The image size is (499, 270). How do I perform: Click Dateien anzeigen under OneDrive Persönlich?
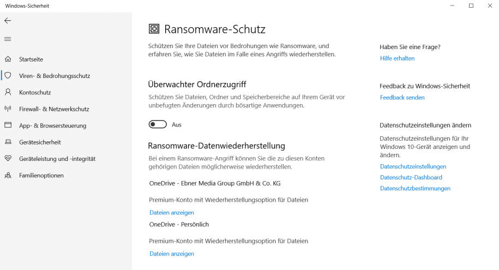point(172,254)
